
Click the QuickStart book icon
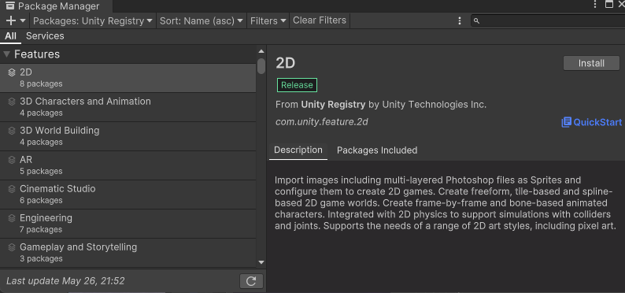(x=566, y=122)
